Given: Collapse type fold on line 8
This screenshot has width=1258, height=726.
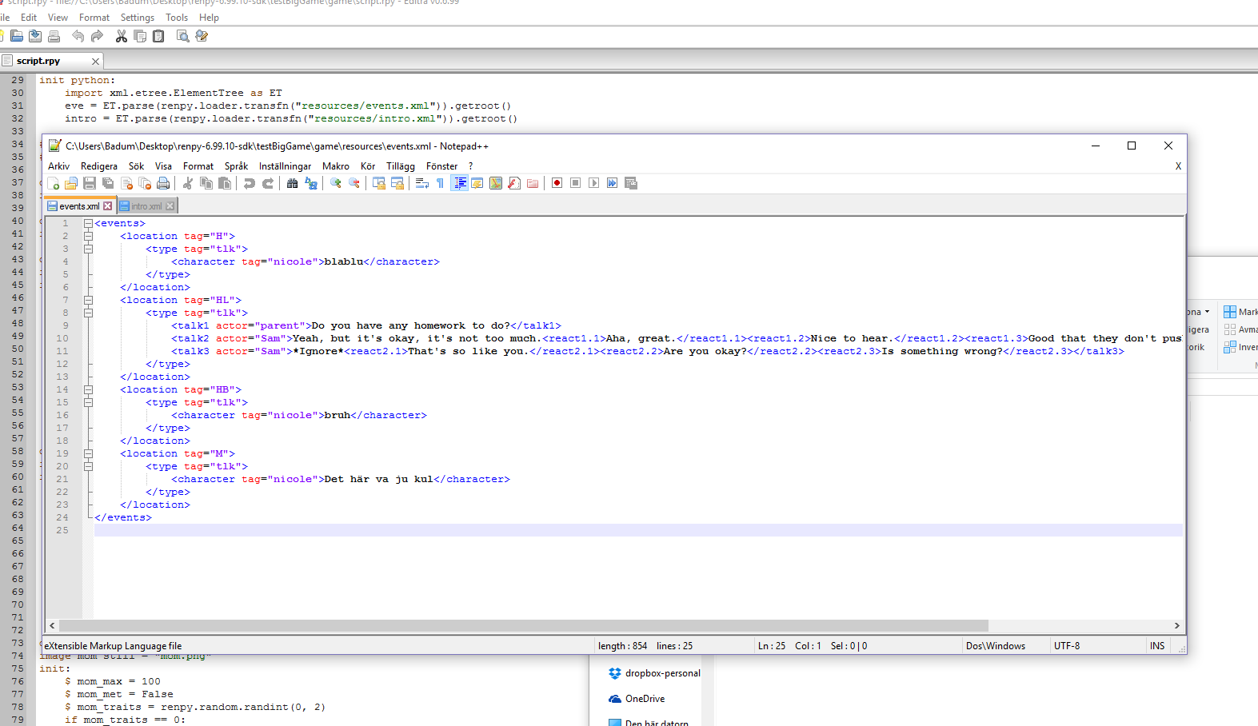Looking at the screenshot, I should pyautogui.click(x=88, y=313).
